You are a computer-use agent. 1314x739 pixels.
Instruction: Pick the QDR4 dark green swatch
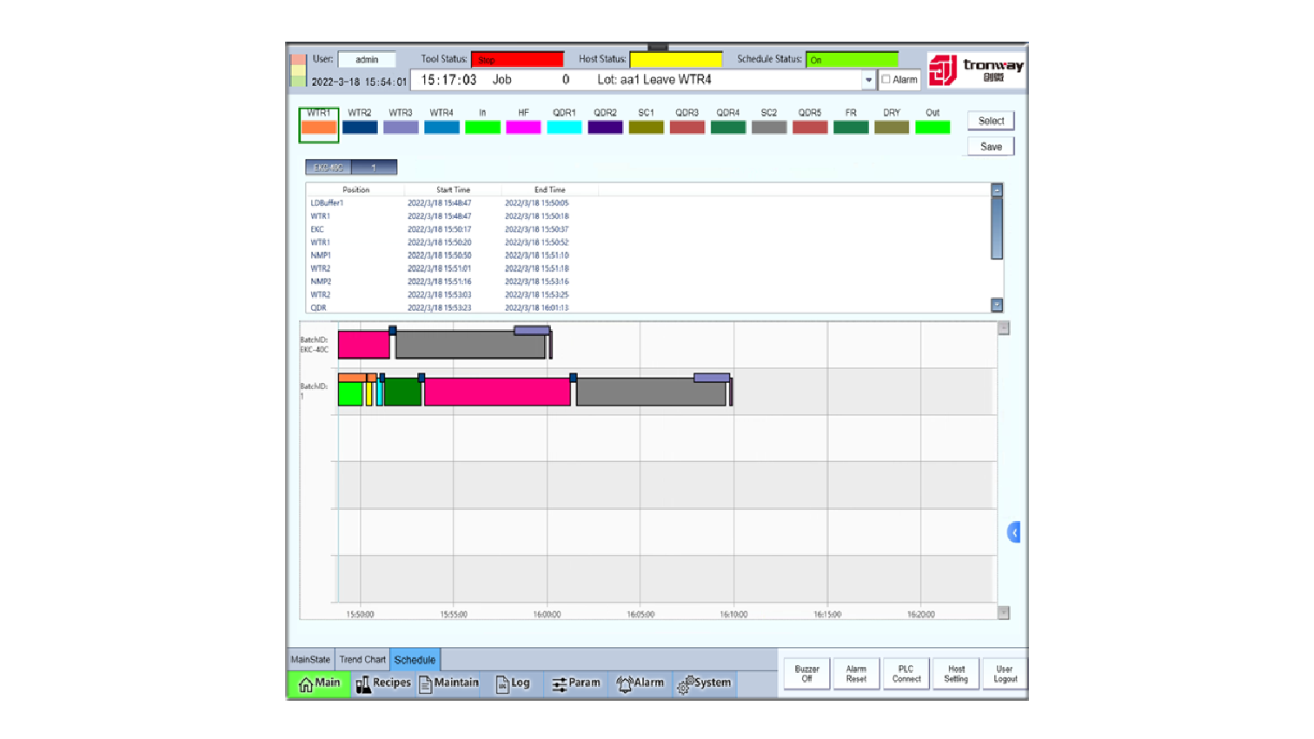(x=728, y=128)
